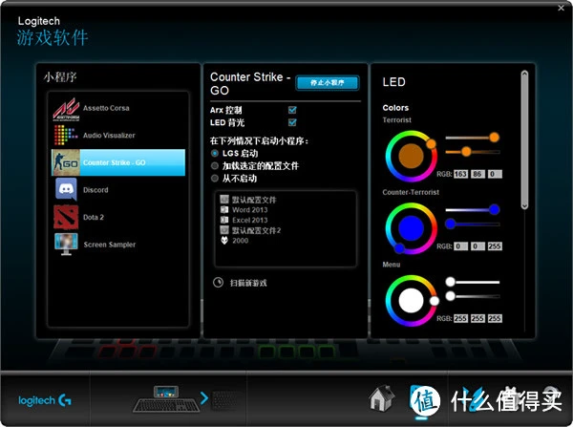The height and width of the screenshot is (427, 573).
Task: Select the Word 2013 profile name
Action: [x=249, y=210]
